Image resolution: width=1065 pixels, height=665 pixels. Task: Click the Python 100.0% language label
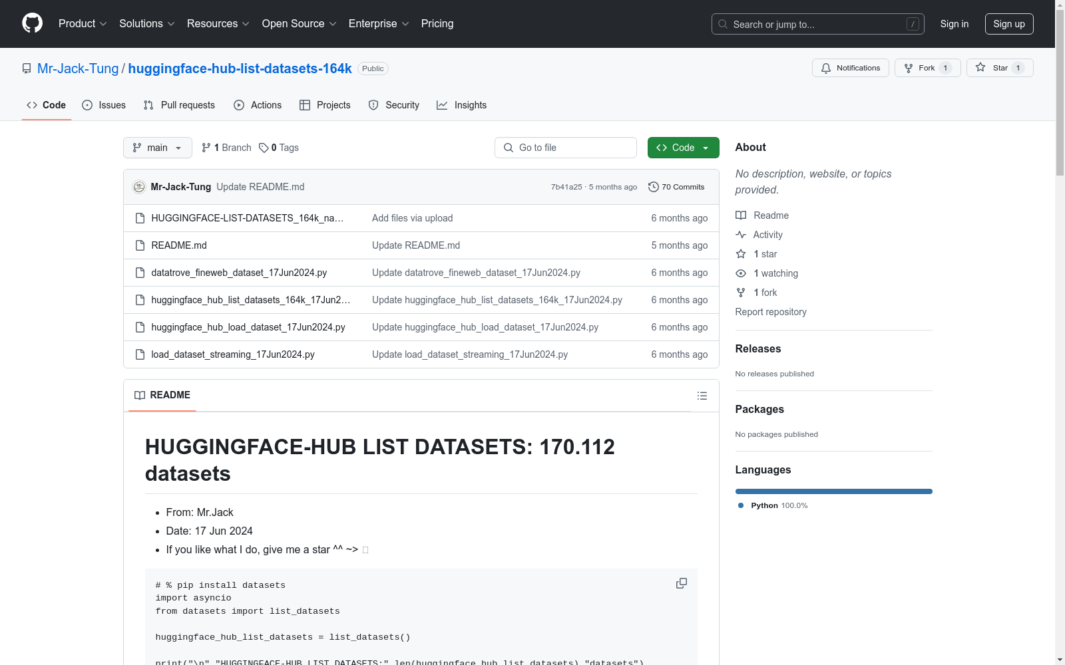(x=779, y=505)
